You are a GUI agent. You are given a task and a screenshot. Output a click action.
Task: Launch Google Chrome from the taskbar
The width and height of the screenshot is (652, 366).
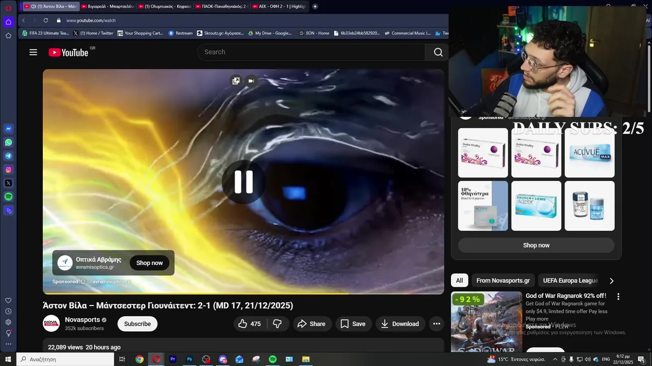pyautogui.click(x=139, y=359)
